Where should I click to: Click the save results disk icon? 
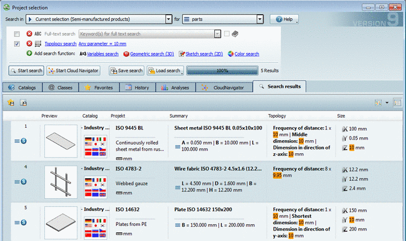[x=23, y=102]
